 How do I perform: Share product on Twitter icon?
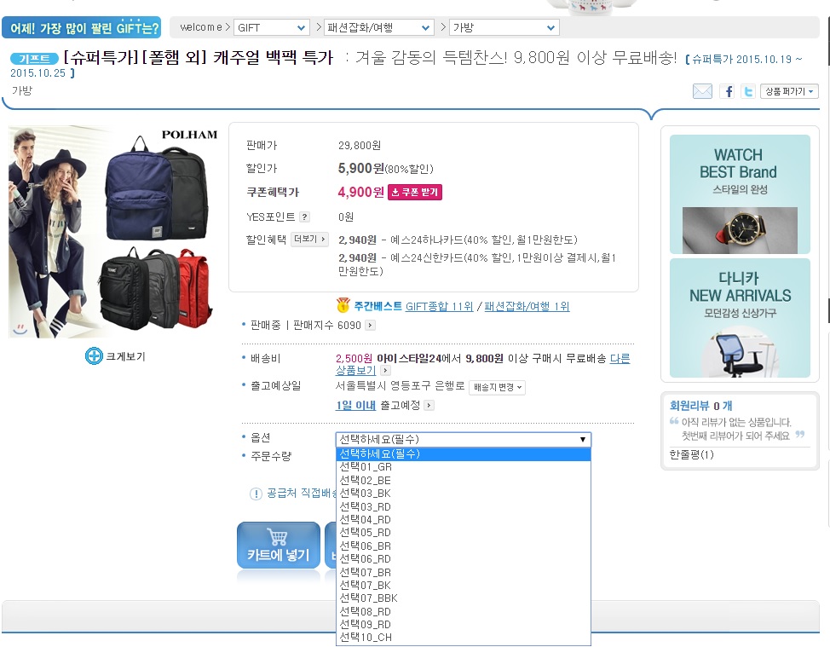tap(747, 91)
